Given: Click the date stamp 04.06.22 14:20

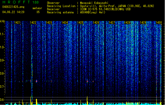Looking at the screenshot, I should pyautogui.click(x=13, y=12).
